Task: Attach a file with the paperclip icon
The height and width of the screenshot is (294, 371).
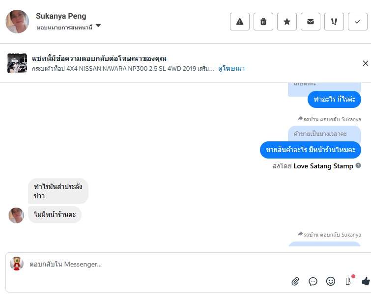Action: click(295, 281)
